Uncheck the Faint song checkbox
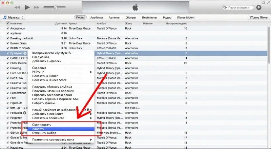Image resolution: width=271 pixels, height=149 pixels. [7, 98]
